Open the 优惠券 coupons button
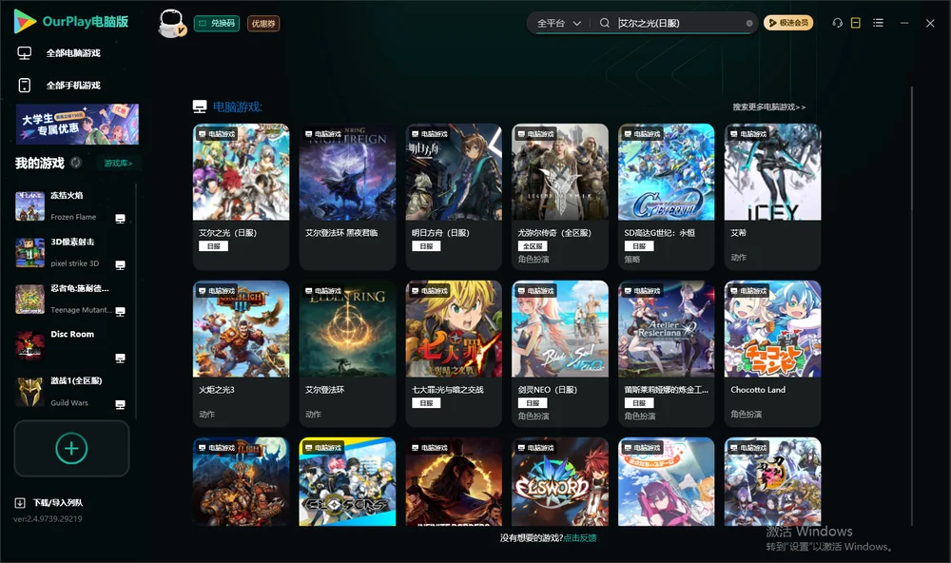The image size is (951, 563). pyautogui.click(x=263, y=24)
